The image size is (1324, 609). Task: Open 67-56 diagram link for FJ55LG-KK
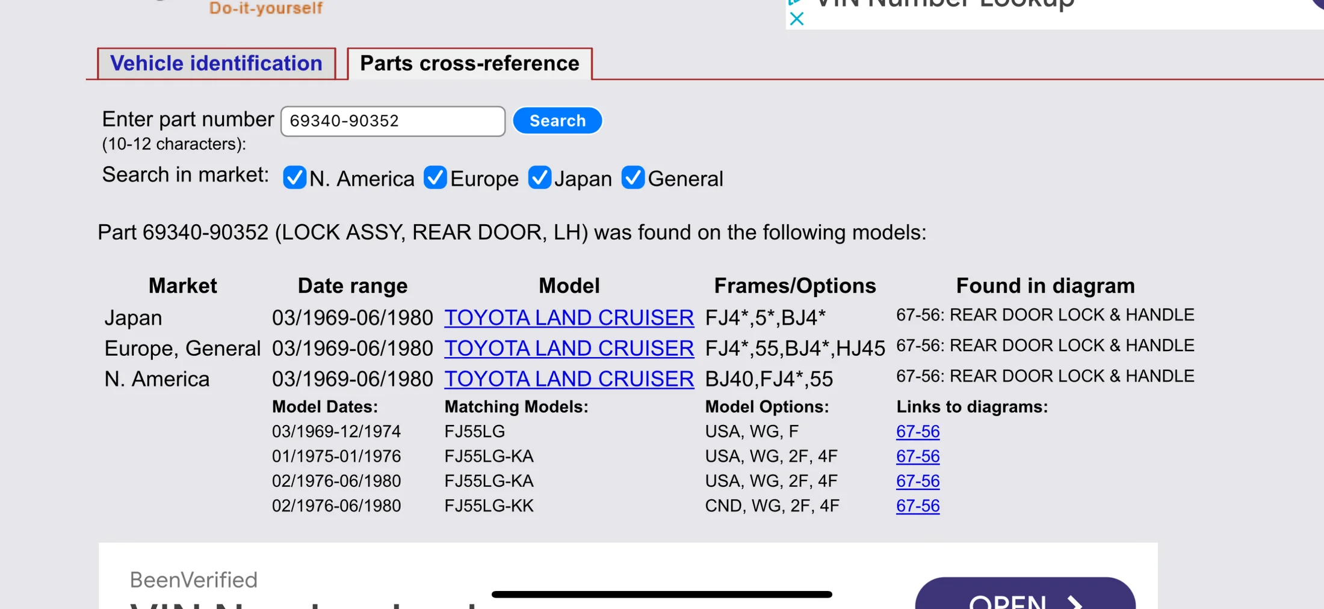pyautogui.click(x=917, y=506)
